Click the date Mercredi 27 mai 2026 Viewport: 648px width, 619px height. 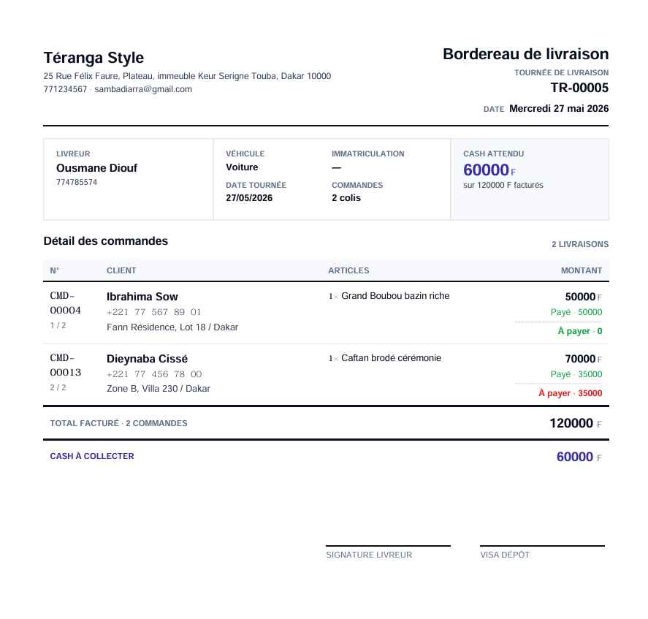[559, 109]
